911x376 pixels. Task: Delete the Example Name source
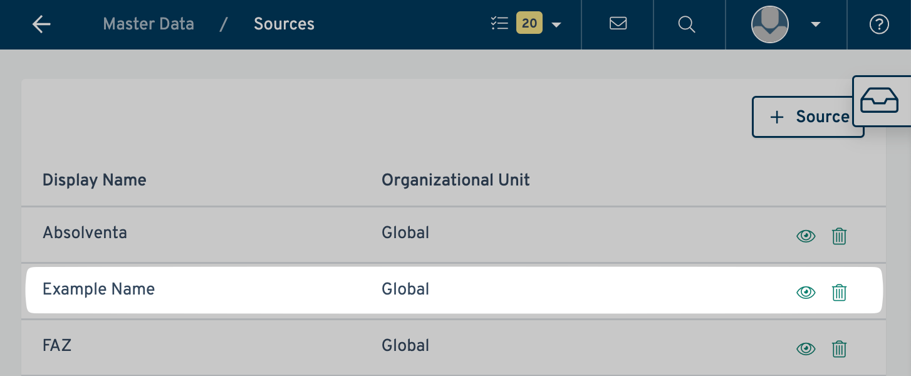coord(839,293)
